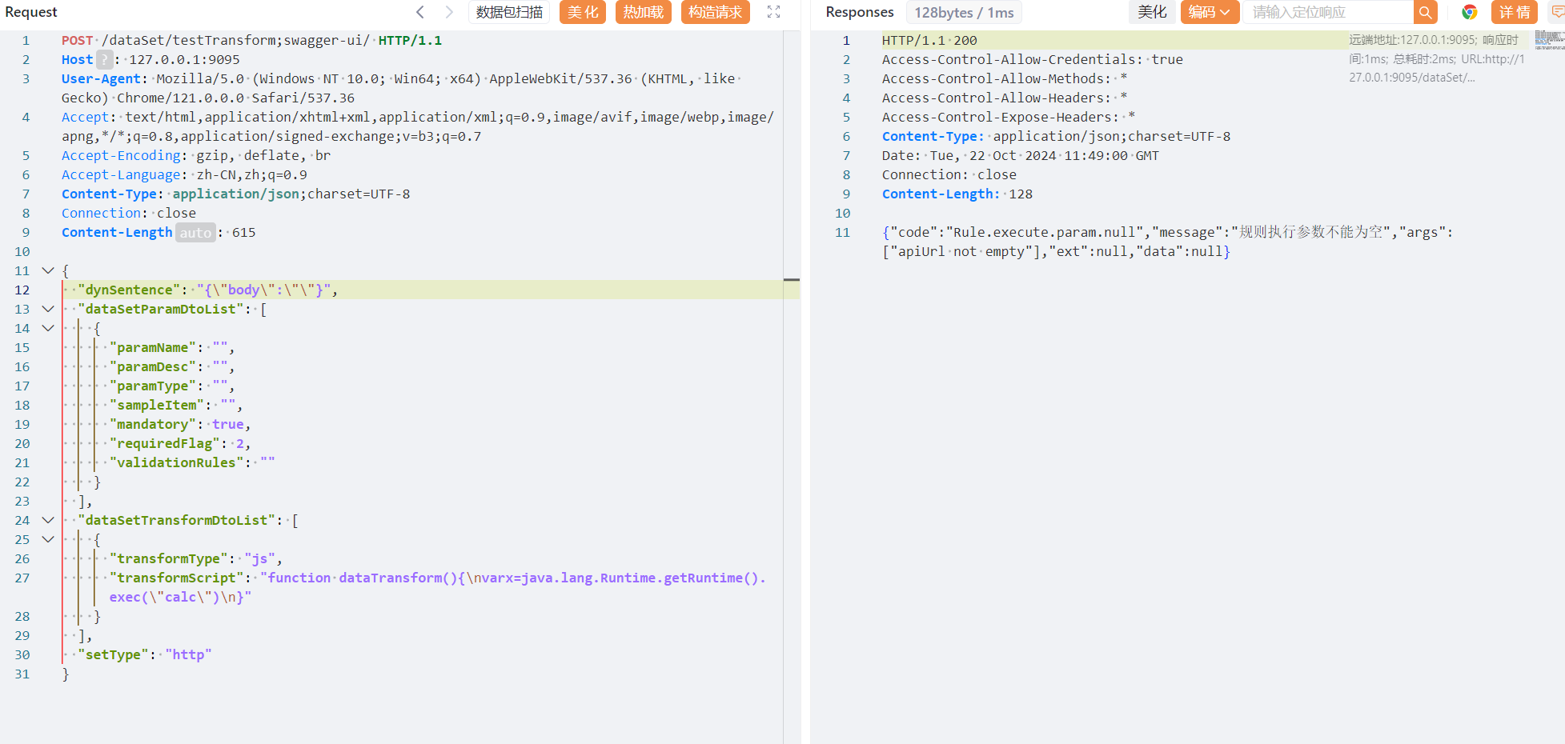Click the 数据包扫描 packet scan button
The width and height of the screenshot is (1565, 744).
[509, 12]
